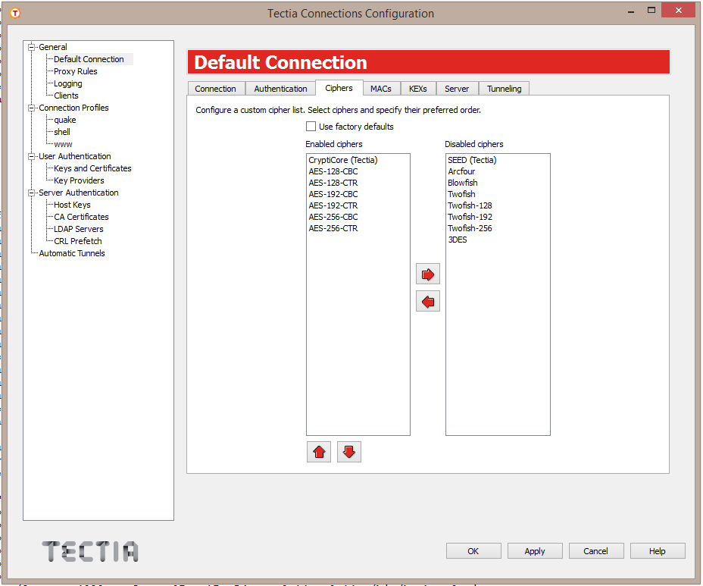Click the Tectia app icon in title bar

[x=15, y=14]
